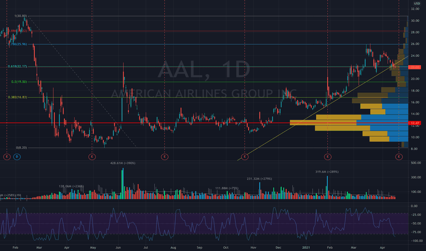
Task: Click the red 12.47 price line tag
Action: pos(415,123)
